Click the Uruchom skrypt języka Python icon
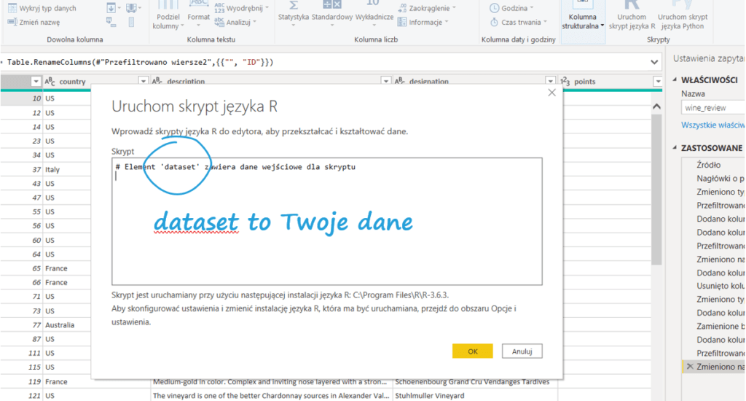The image size is (746, 401). (x=681, y=4)
